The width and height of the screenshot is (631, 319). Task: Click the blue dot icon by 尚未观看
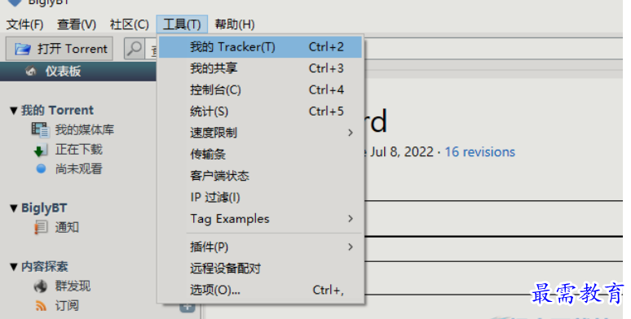[41, 168]
